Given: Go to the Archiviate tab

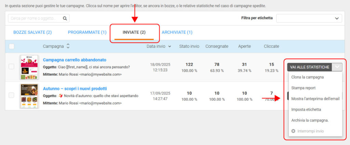Looking at the screenshot, I should click(x=177, y=32).
